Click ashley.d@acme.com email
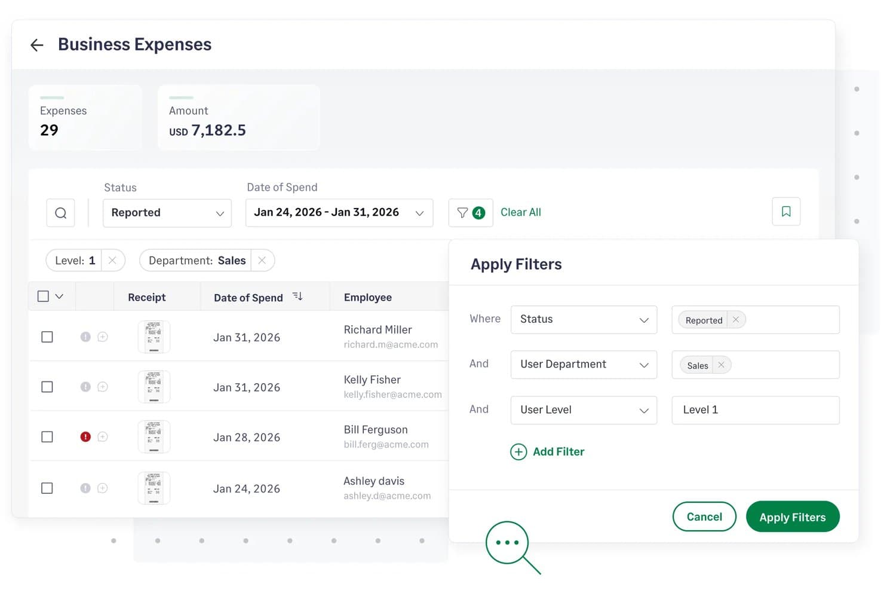This screenshot has height=590, width=884. pos(387,496)
